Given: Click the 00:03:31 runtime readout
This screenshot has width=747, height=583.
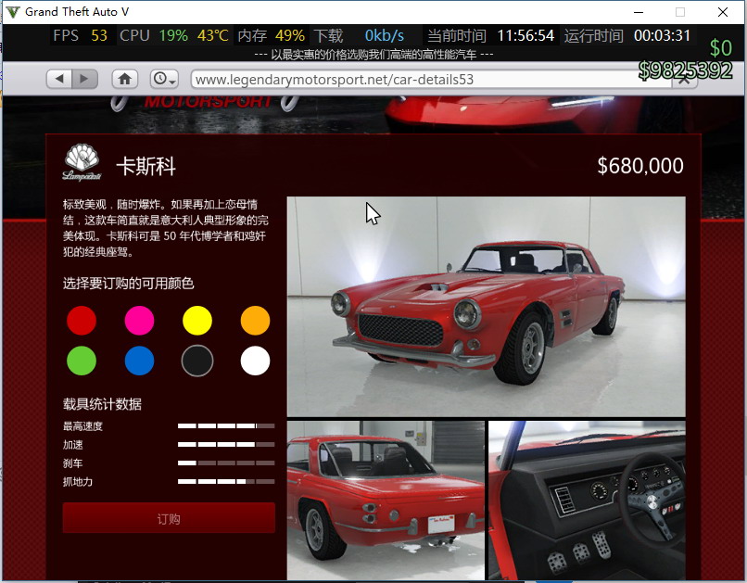Looking at the screenshot, I should 663,35.
